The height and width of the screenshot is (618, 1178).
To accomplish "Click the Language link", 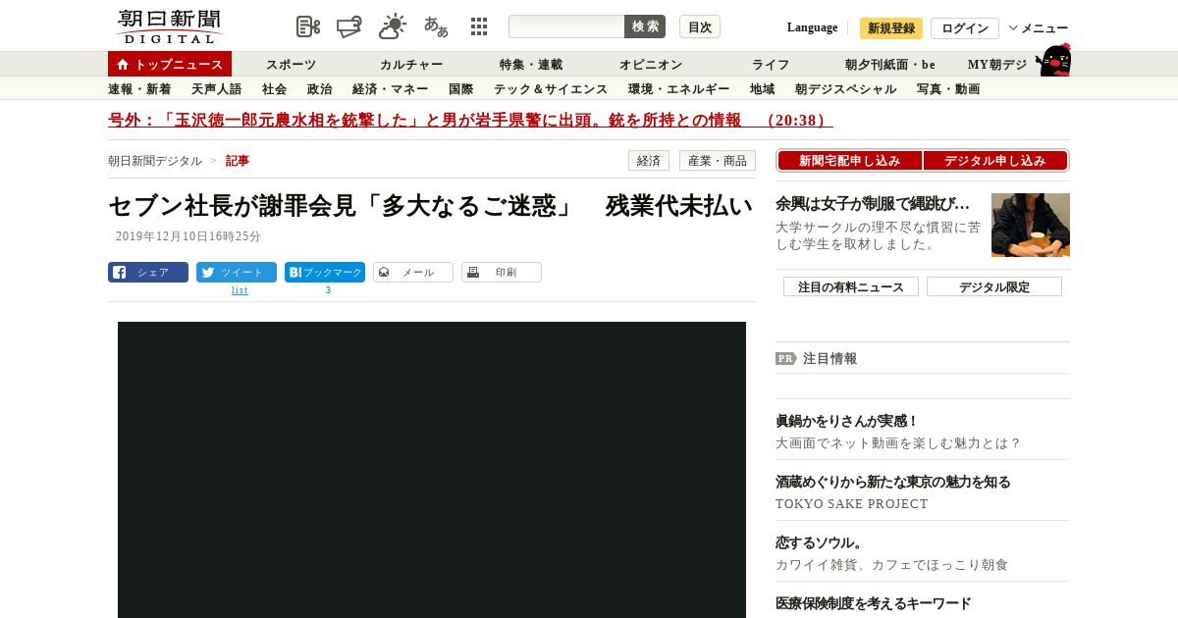I will pos(812,27).
